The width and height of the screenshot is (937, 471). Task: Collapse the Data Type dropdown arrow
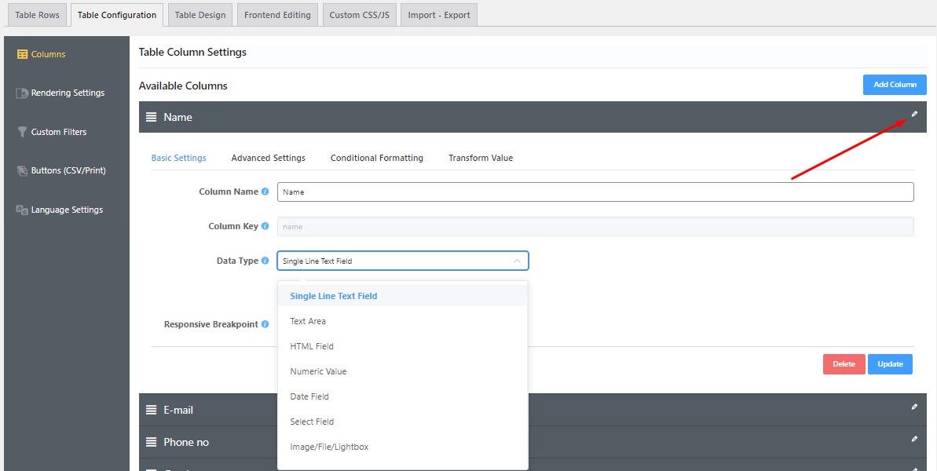coord(517,261)
